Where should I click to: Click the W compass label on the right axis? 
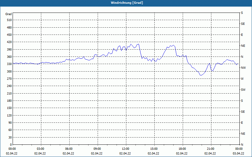242,79
